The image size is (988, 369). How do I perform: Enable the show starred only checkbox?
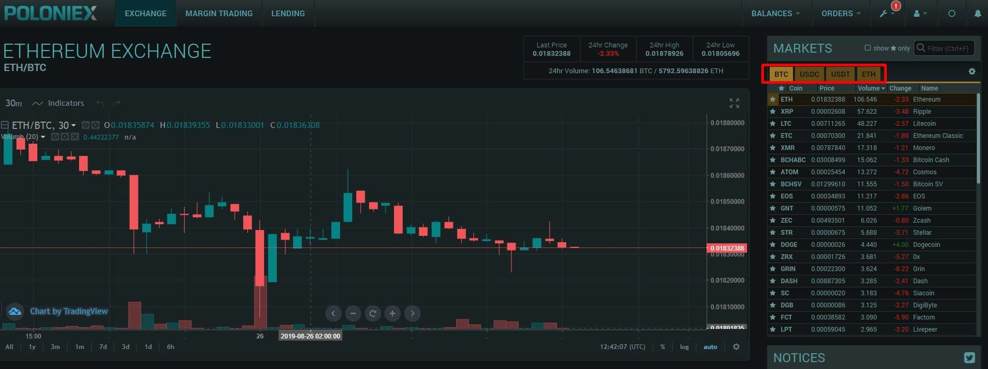click(x=867, y=48)
